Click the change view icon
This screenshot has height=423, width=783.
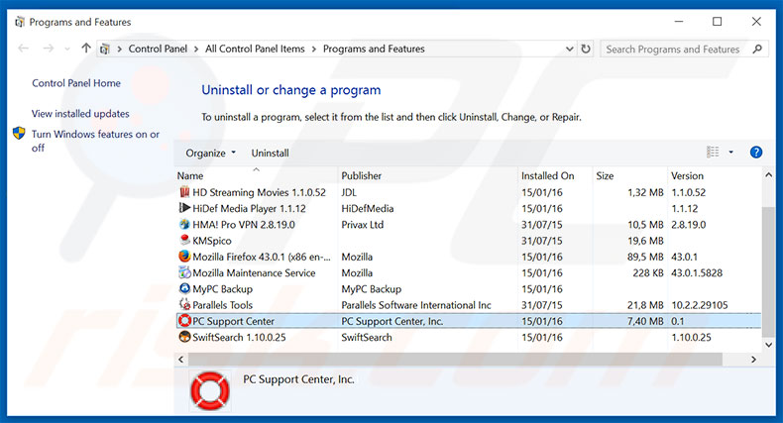coord(713,153)
